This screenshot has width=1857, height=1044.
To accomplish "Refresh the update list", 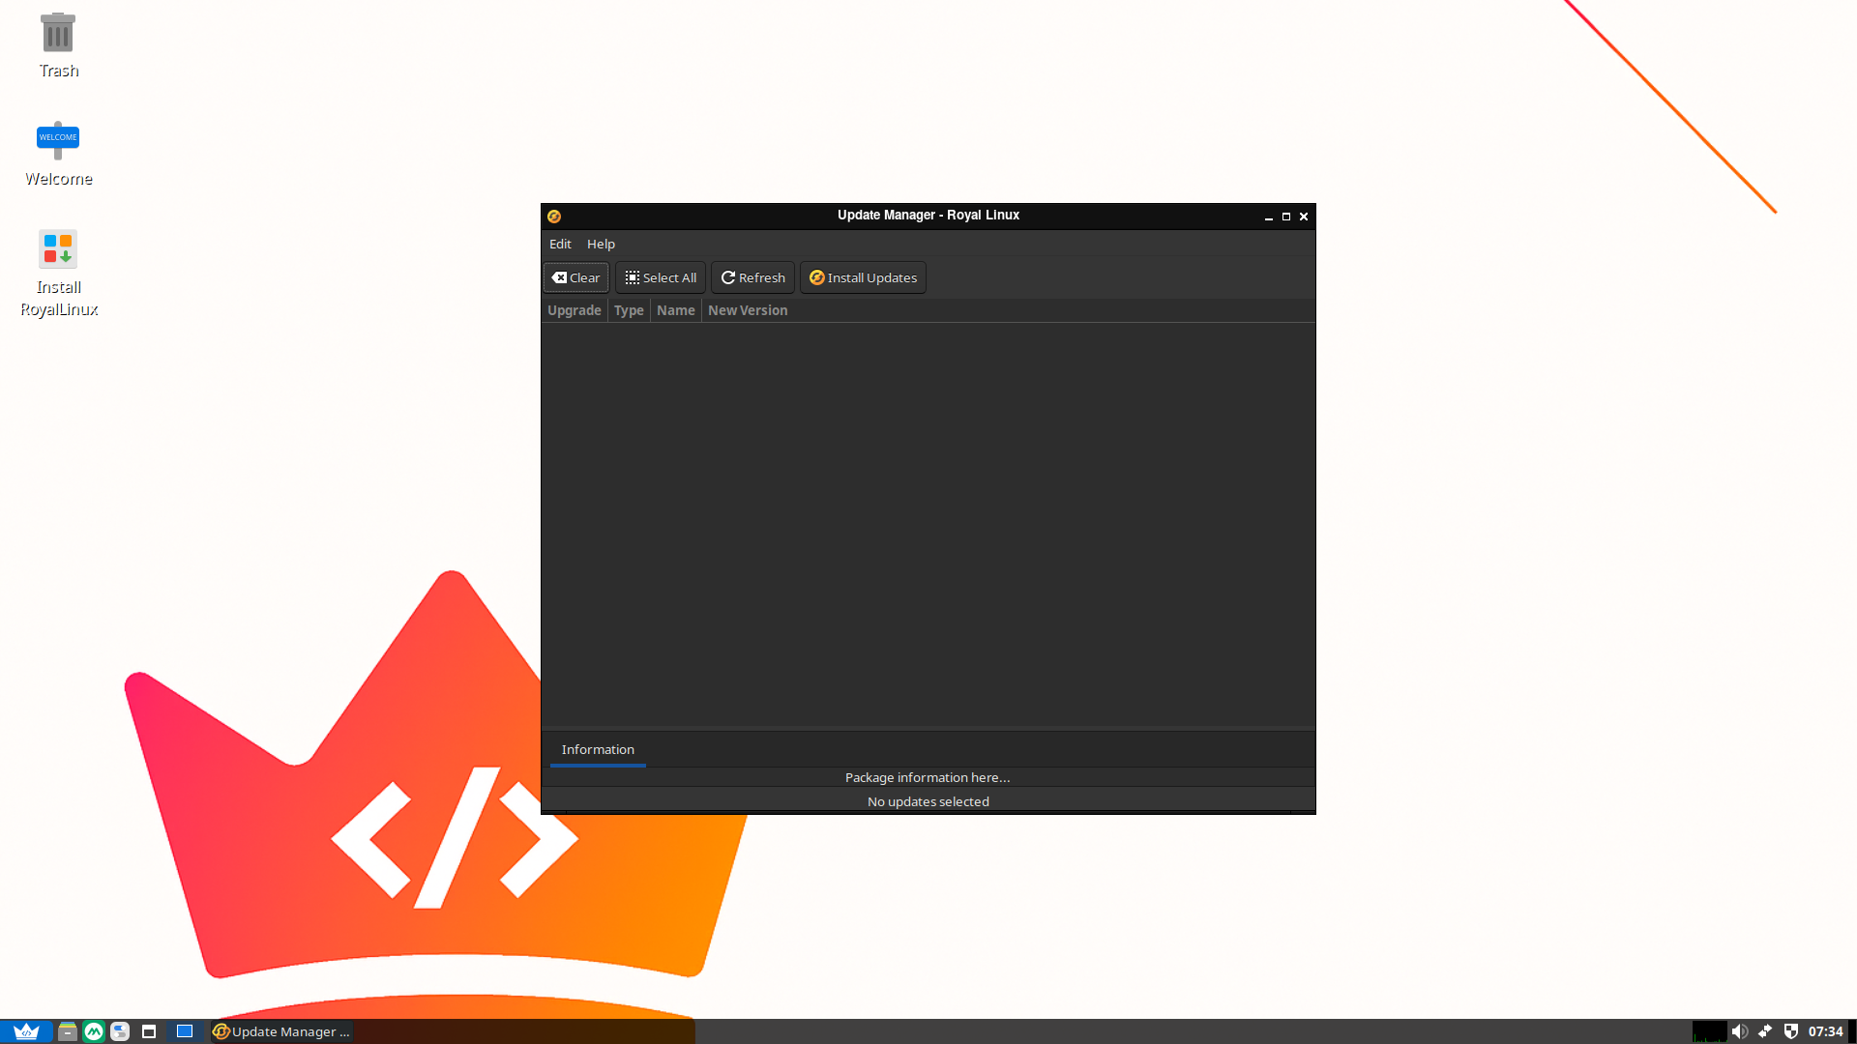I will pos(752,277).
